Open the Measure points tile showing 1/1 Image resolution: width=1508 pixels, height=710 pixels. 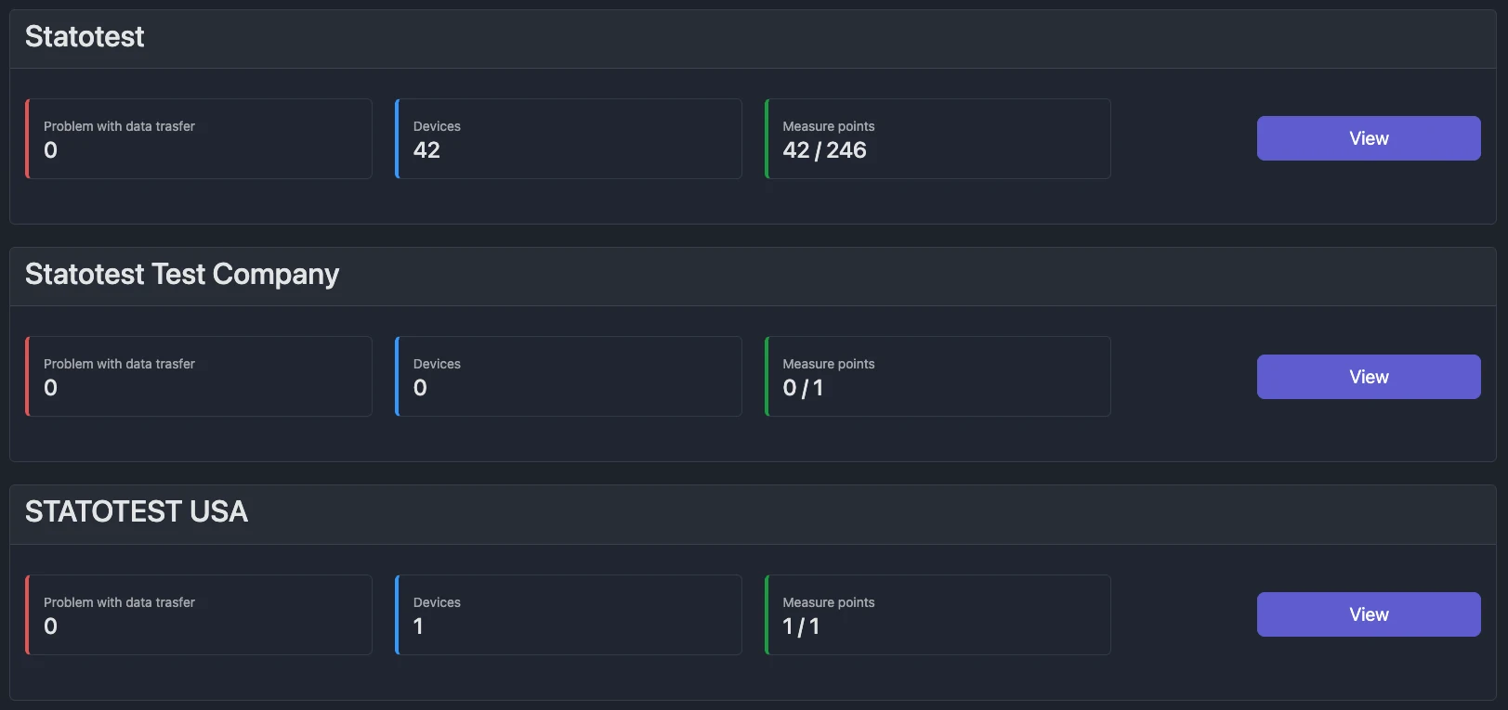[937, 614]
